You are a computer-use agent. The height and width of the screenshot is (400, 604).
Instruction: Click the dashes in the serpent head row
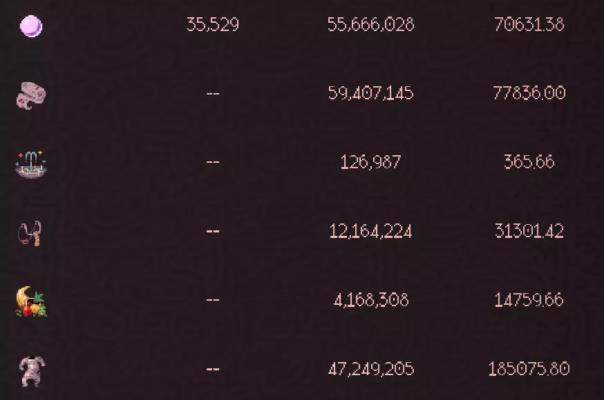213,93
